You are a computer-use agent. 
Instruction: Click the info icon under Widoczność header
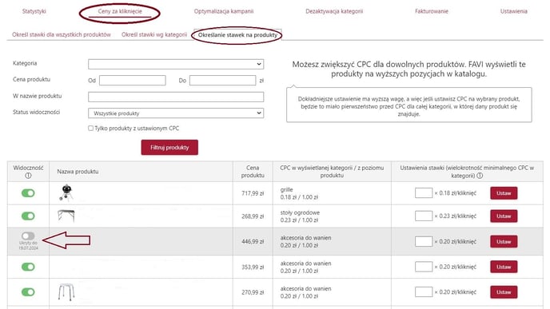click(29, 176)
